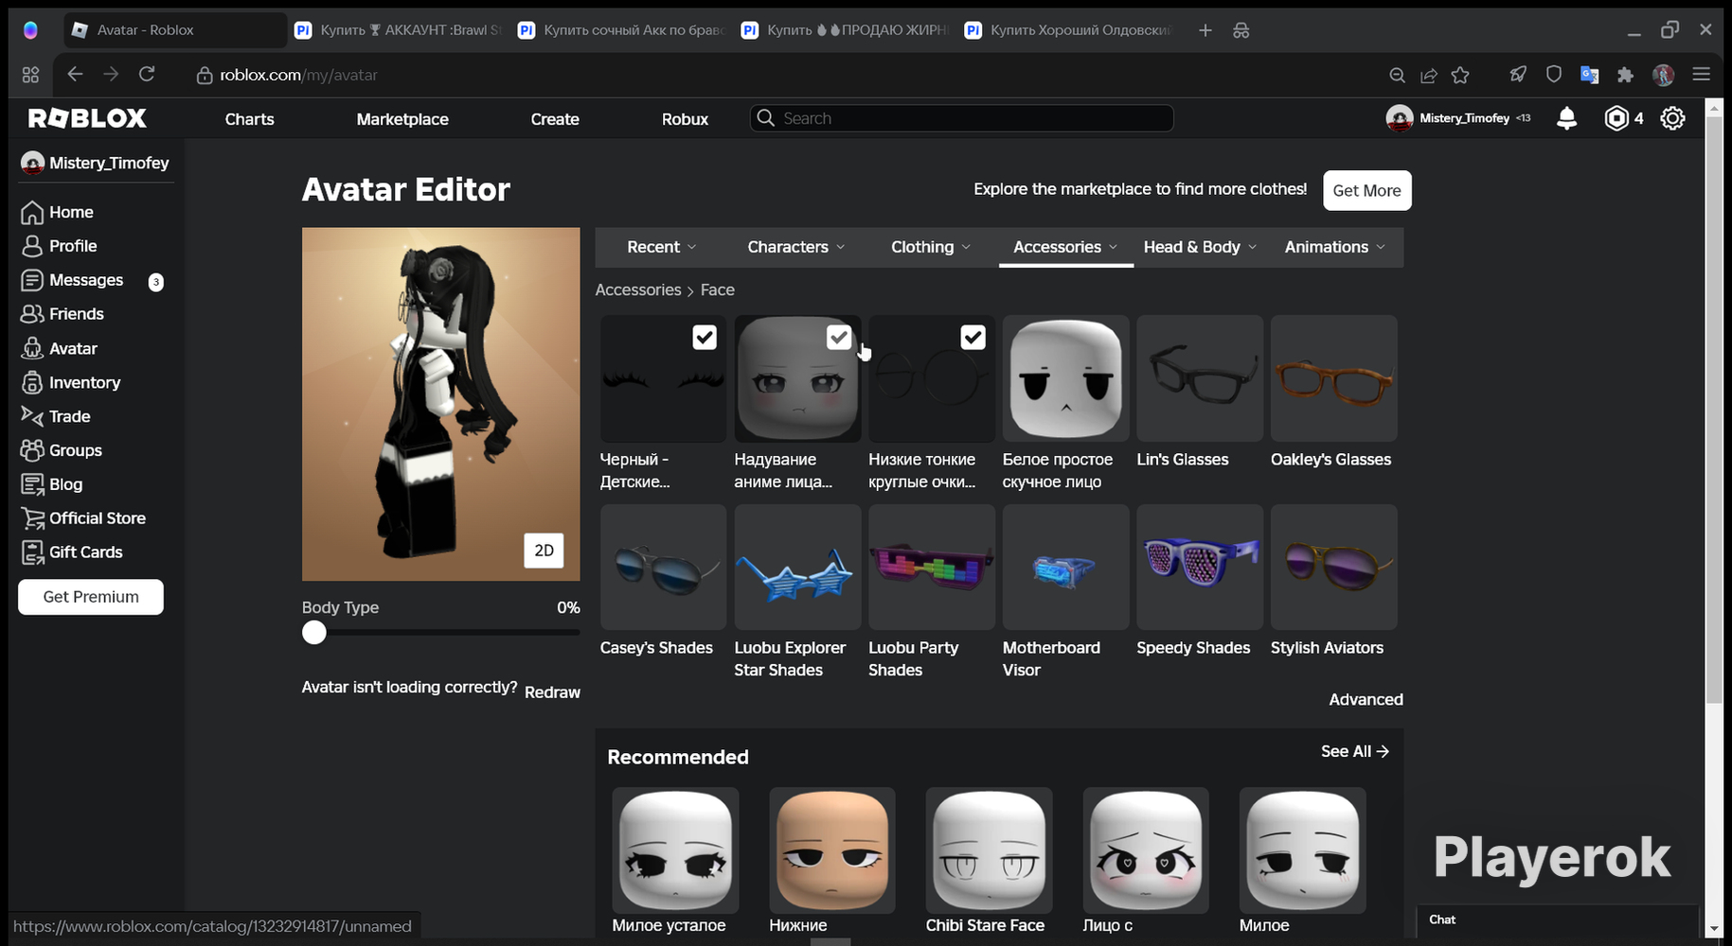Open the Marketplace menu
Image resolution: width=1732 pixels, height=946 pixels.
[x=402, y=119]
